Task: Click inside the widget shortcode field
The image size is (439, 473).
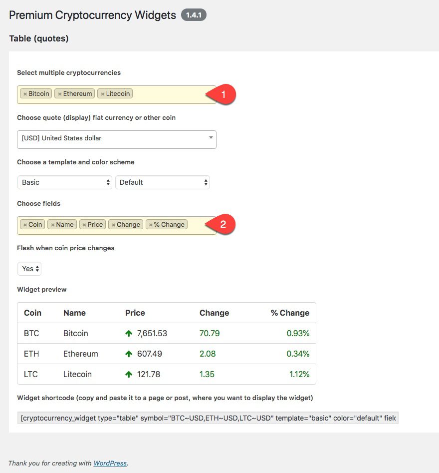Action: click(208, 418)
